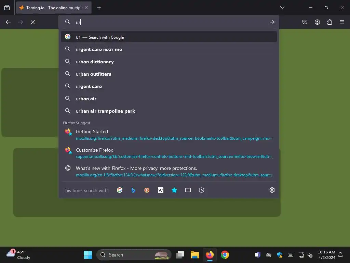Search this time in History

pyautogui.click(x=202, y=190)
